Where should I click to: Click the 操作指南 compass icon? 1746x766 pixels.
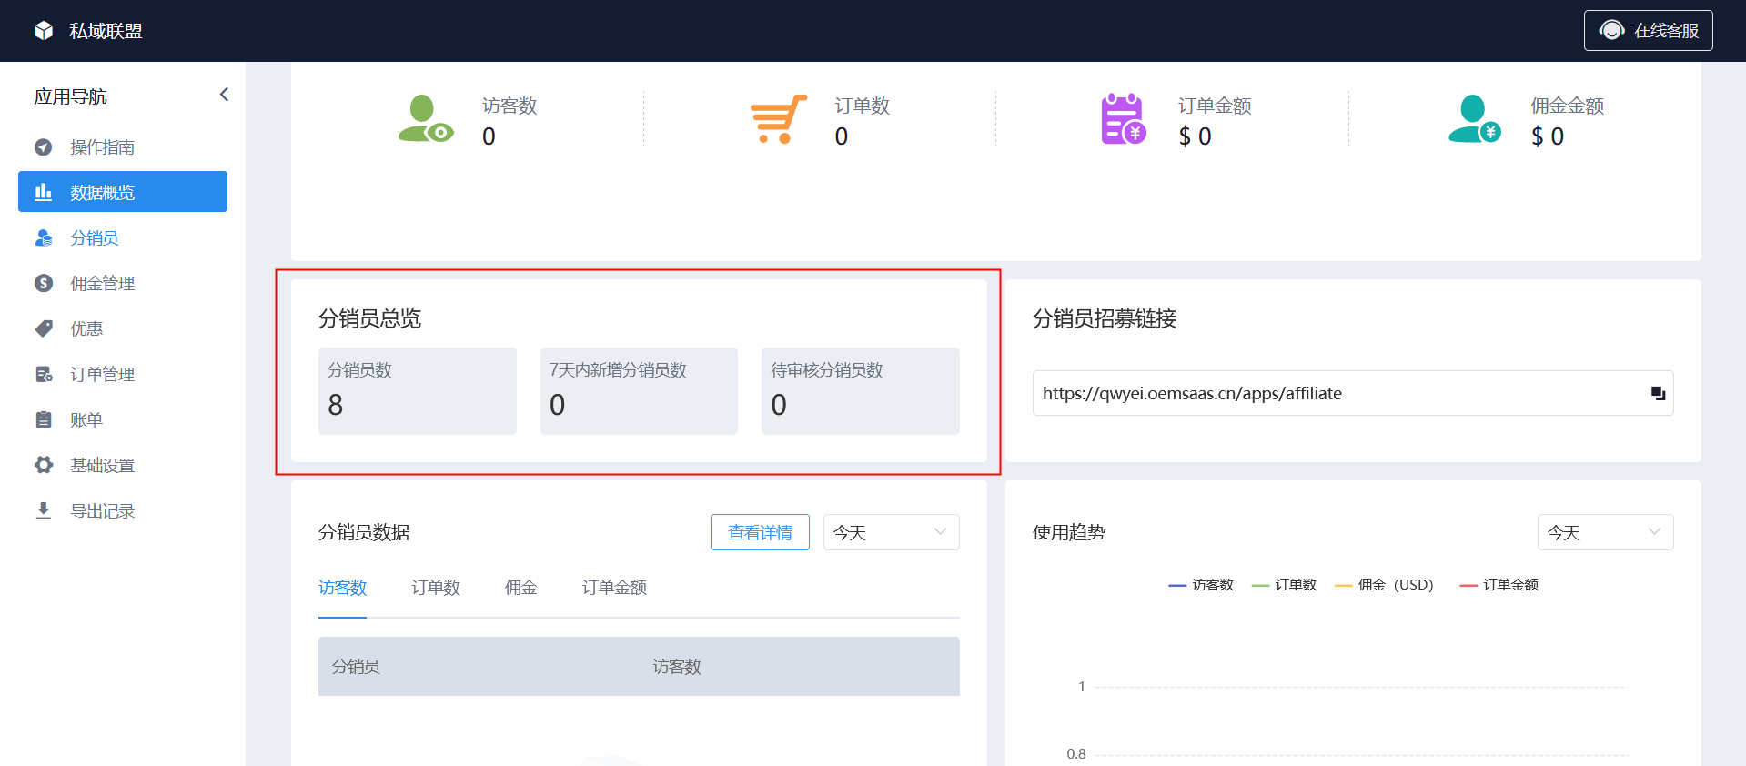(44, 147)
